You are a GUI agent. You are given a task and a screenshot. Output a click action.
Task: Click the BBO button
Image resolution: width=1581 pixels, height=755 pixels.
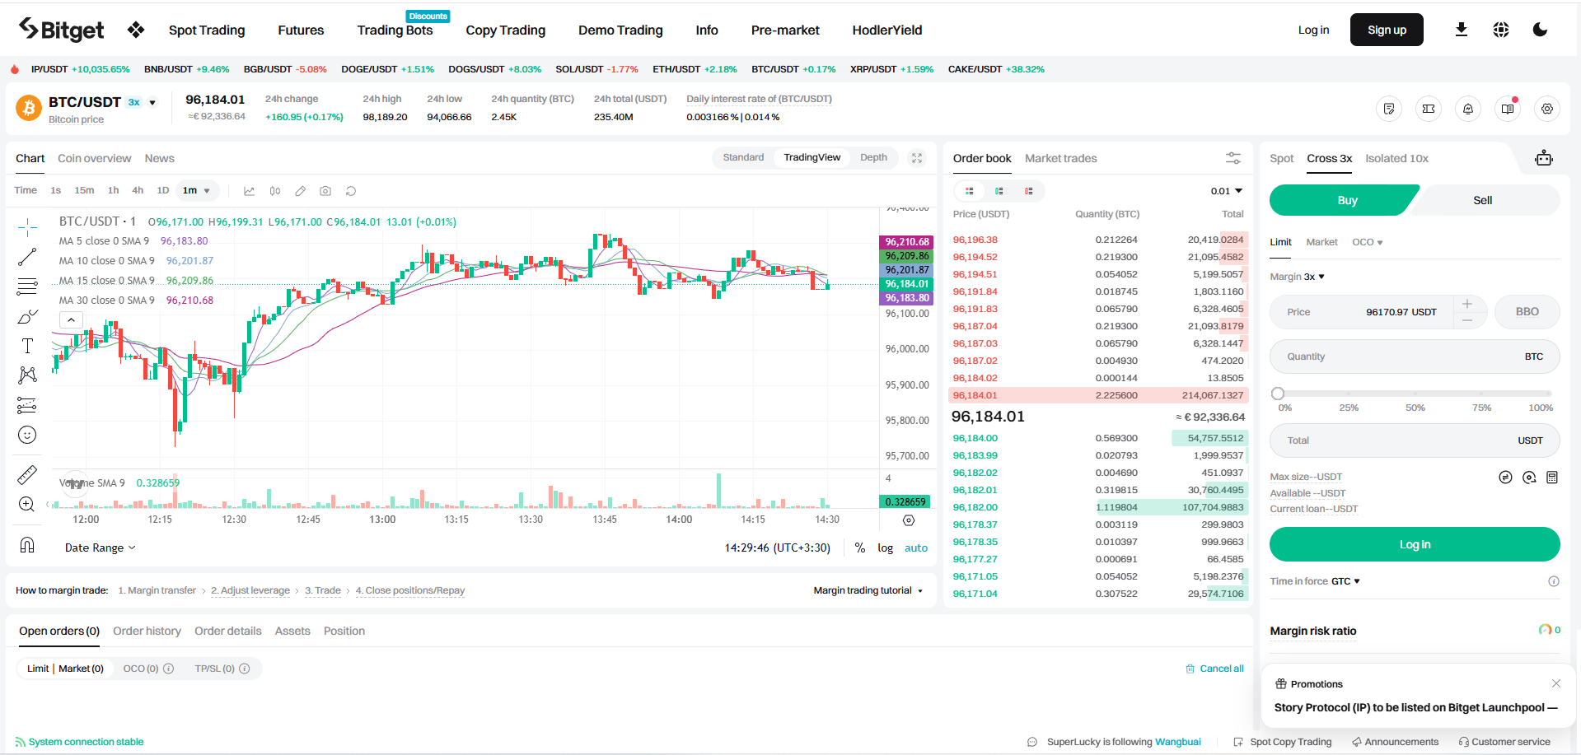click(x=1527, y=312)
